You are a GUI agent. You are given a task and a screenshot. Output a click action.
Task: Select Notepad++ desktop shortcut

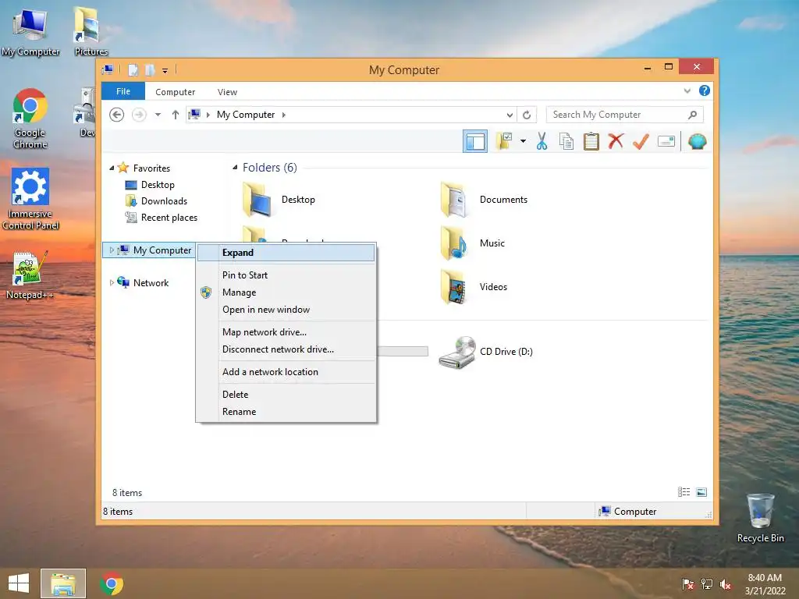click(30, 275)
